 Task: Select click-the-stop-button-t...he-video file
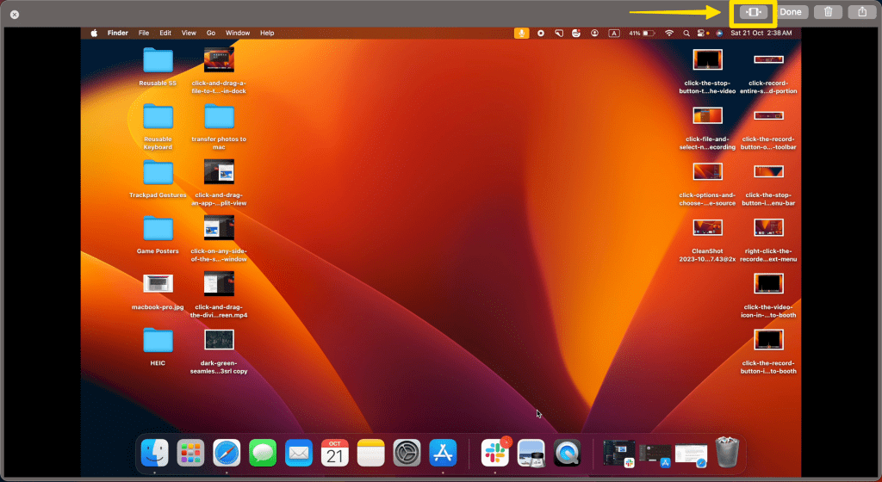click(708, 71)
